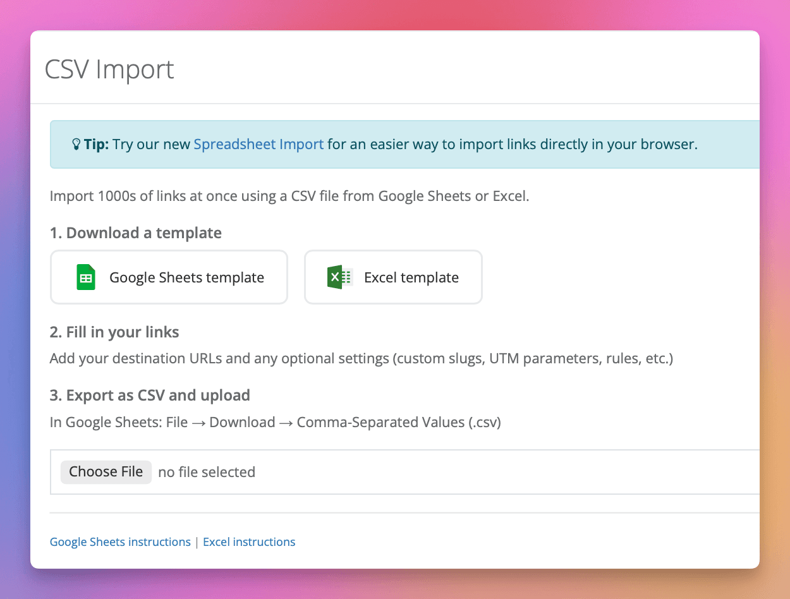Click the step '1. Download a template' heading
This screenshot has height=599, width=790.
135,233
